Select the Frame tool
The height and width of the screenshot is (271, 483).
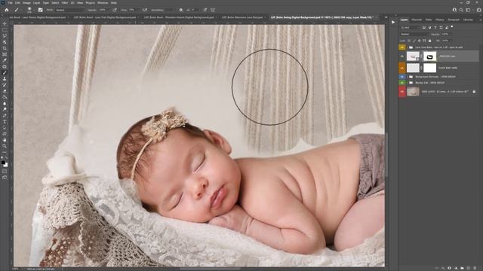click(x=5, y=54)
